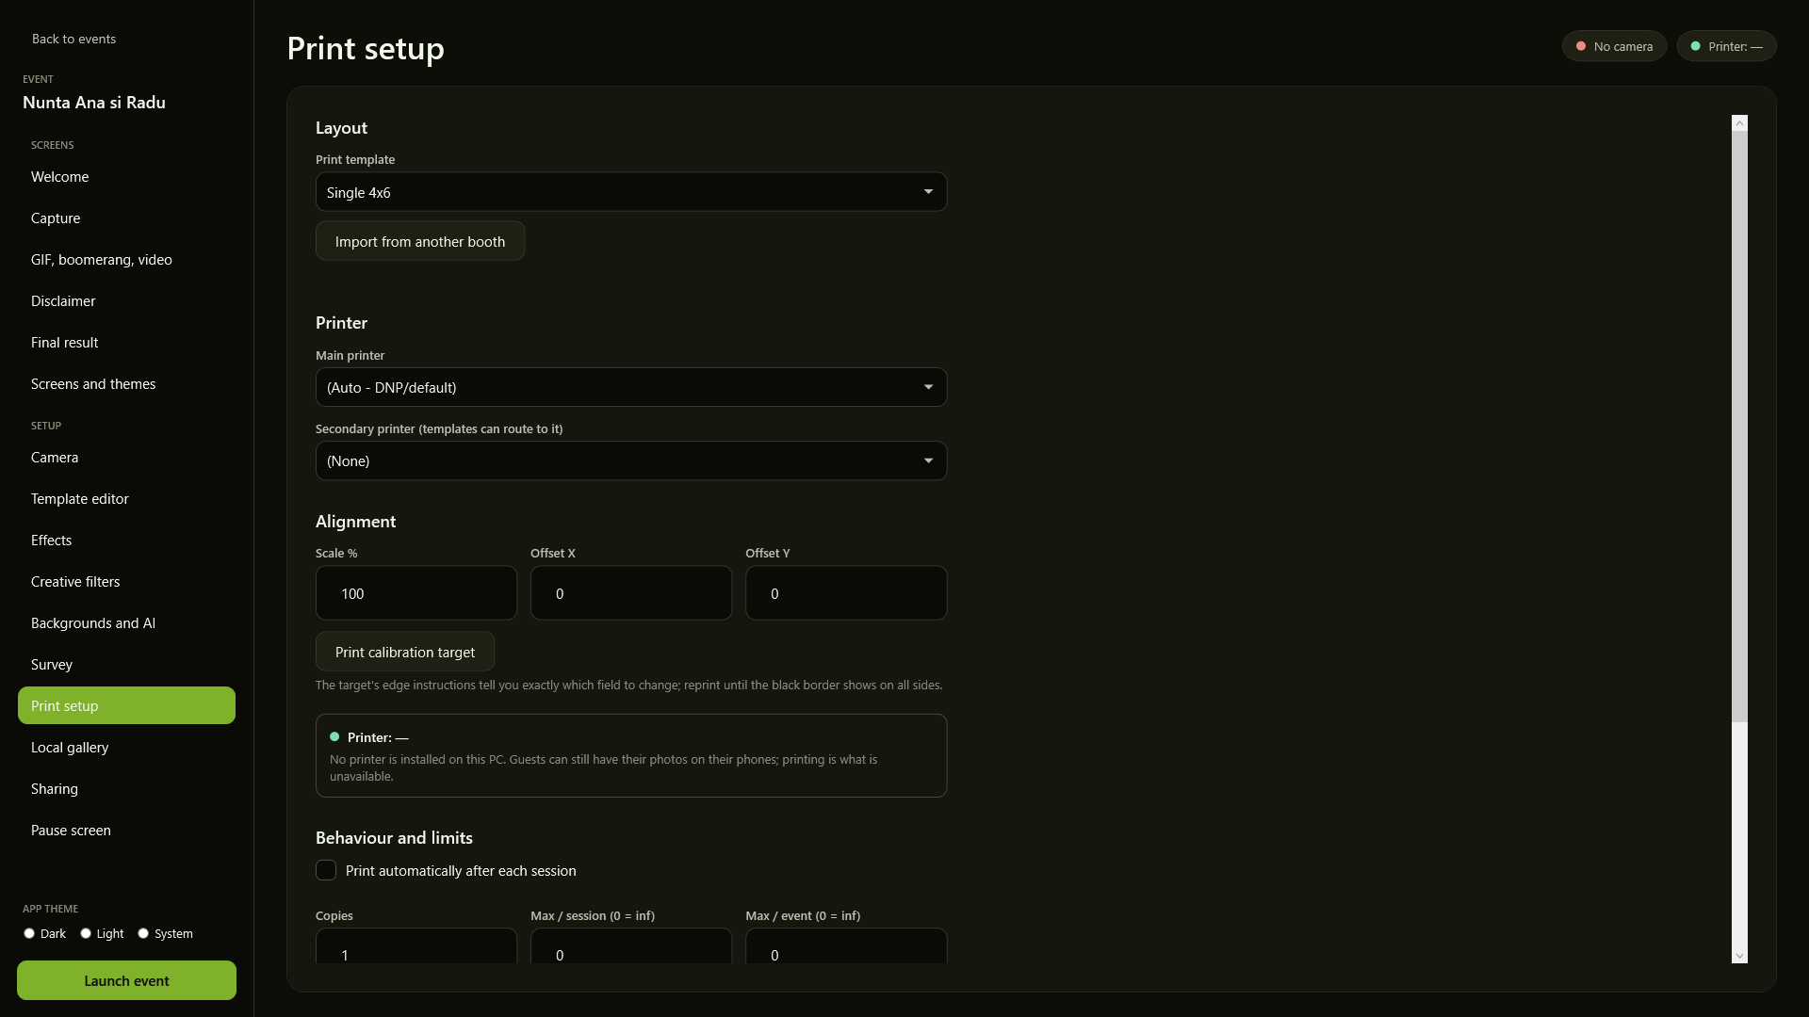Screen dimensions: 1809x1017
Task: Select the Dark theme radio button
Action: pos(29,933)
